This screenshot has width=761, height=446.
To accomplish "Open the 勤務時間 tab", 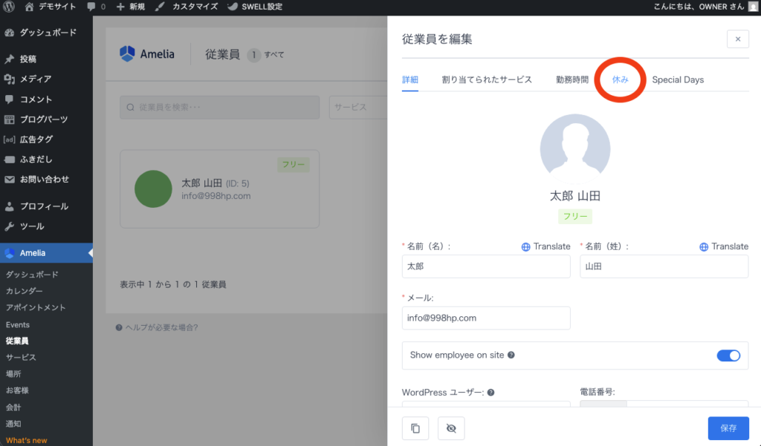I will pyautogui.click(x=571, y=79).
